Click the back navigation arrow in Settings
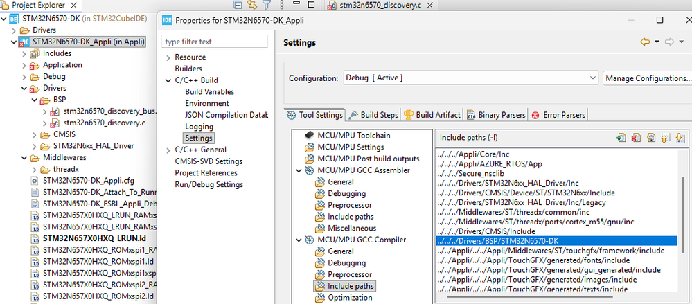Screen dimensions: 692x304 645,42
